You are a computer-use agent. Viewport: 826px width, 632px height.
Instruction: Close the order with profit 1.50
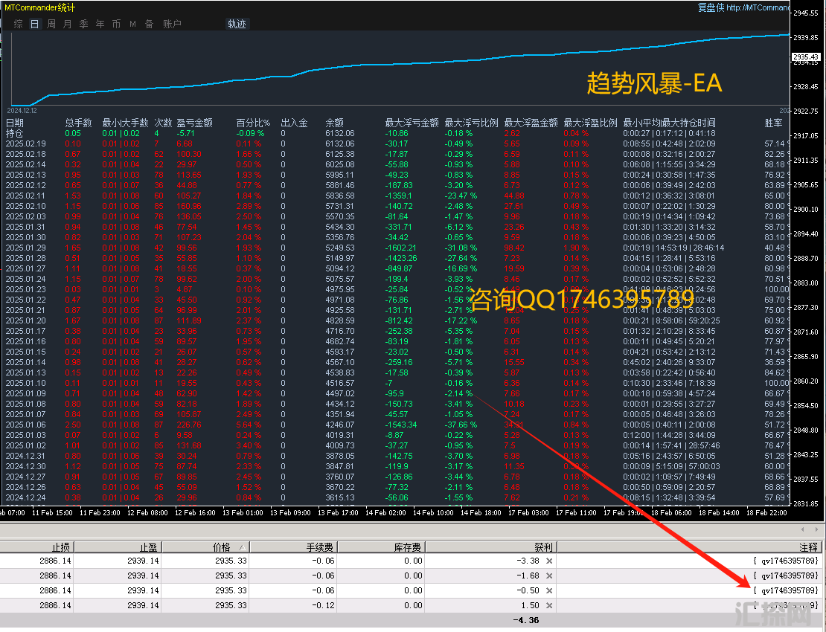click(x=549, y=606)
